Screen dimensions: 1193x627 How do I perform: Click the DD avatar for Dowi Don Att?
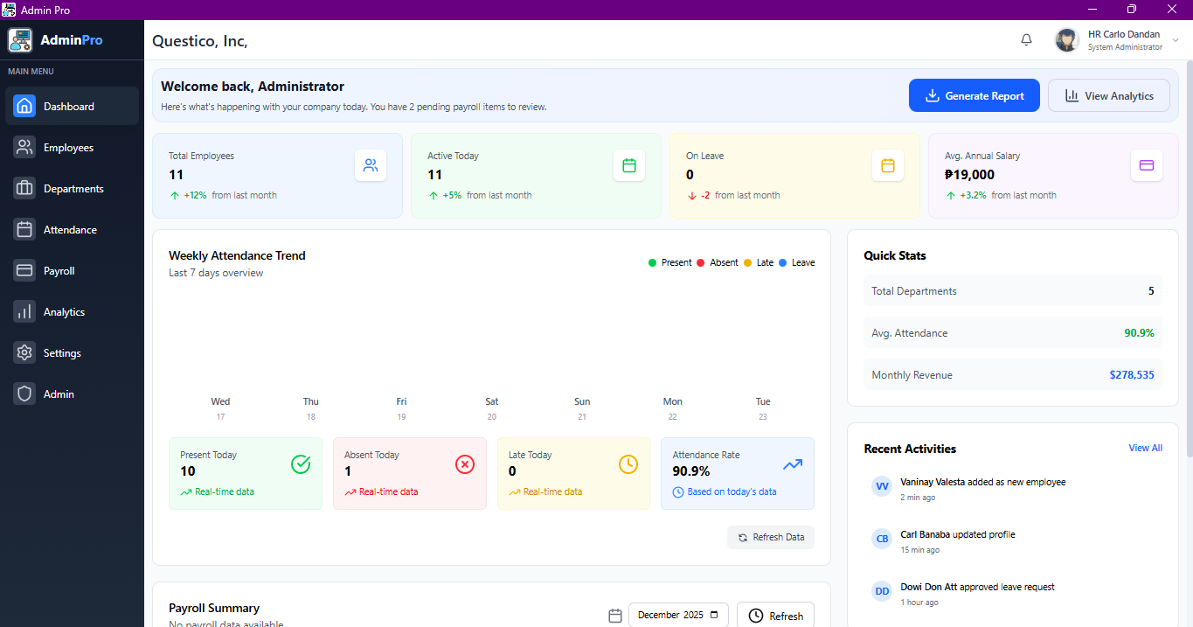[883, 591]
